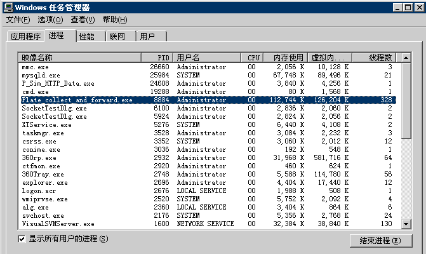Viewport: 426px width, 254px height.
Task: Go to the 用户 tab
Action: click(x=151, y=36)
